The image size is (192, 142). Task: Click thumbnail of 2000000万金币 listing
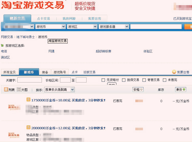pyautogui.click(x=14, y=135)
